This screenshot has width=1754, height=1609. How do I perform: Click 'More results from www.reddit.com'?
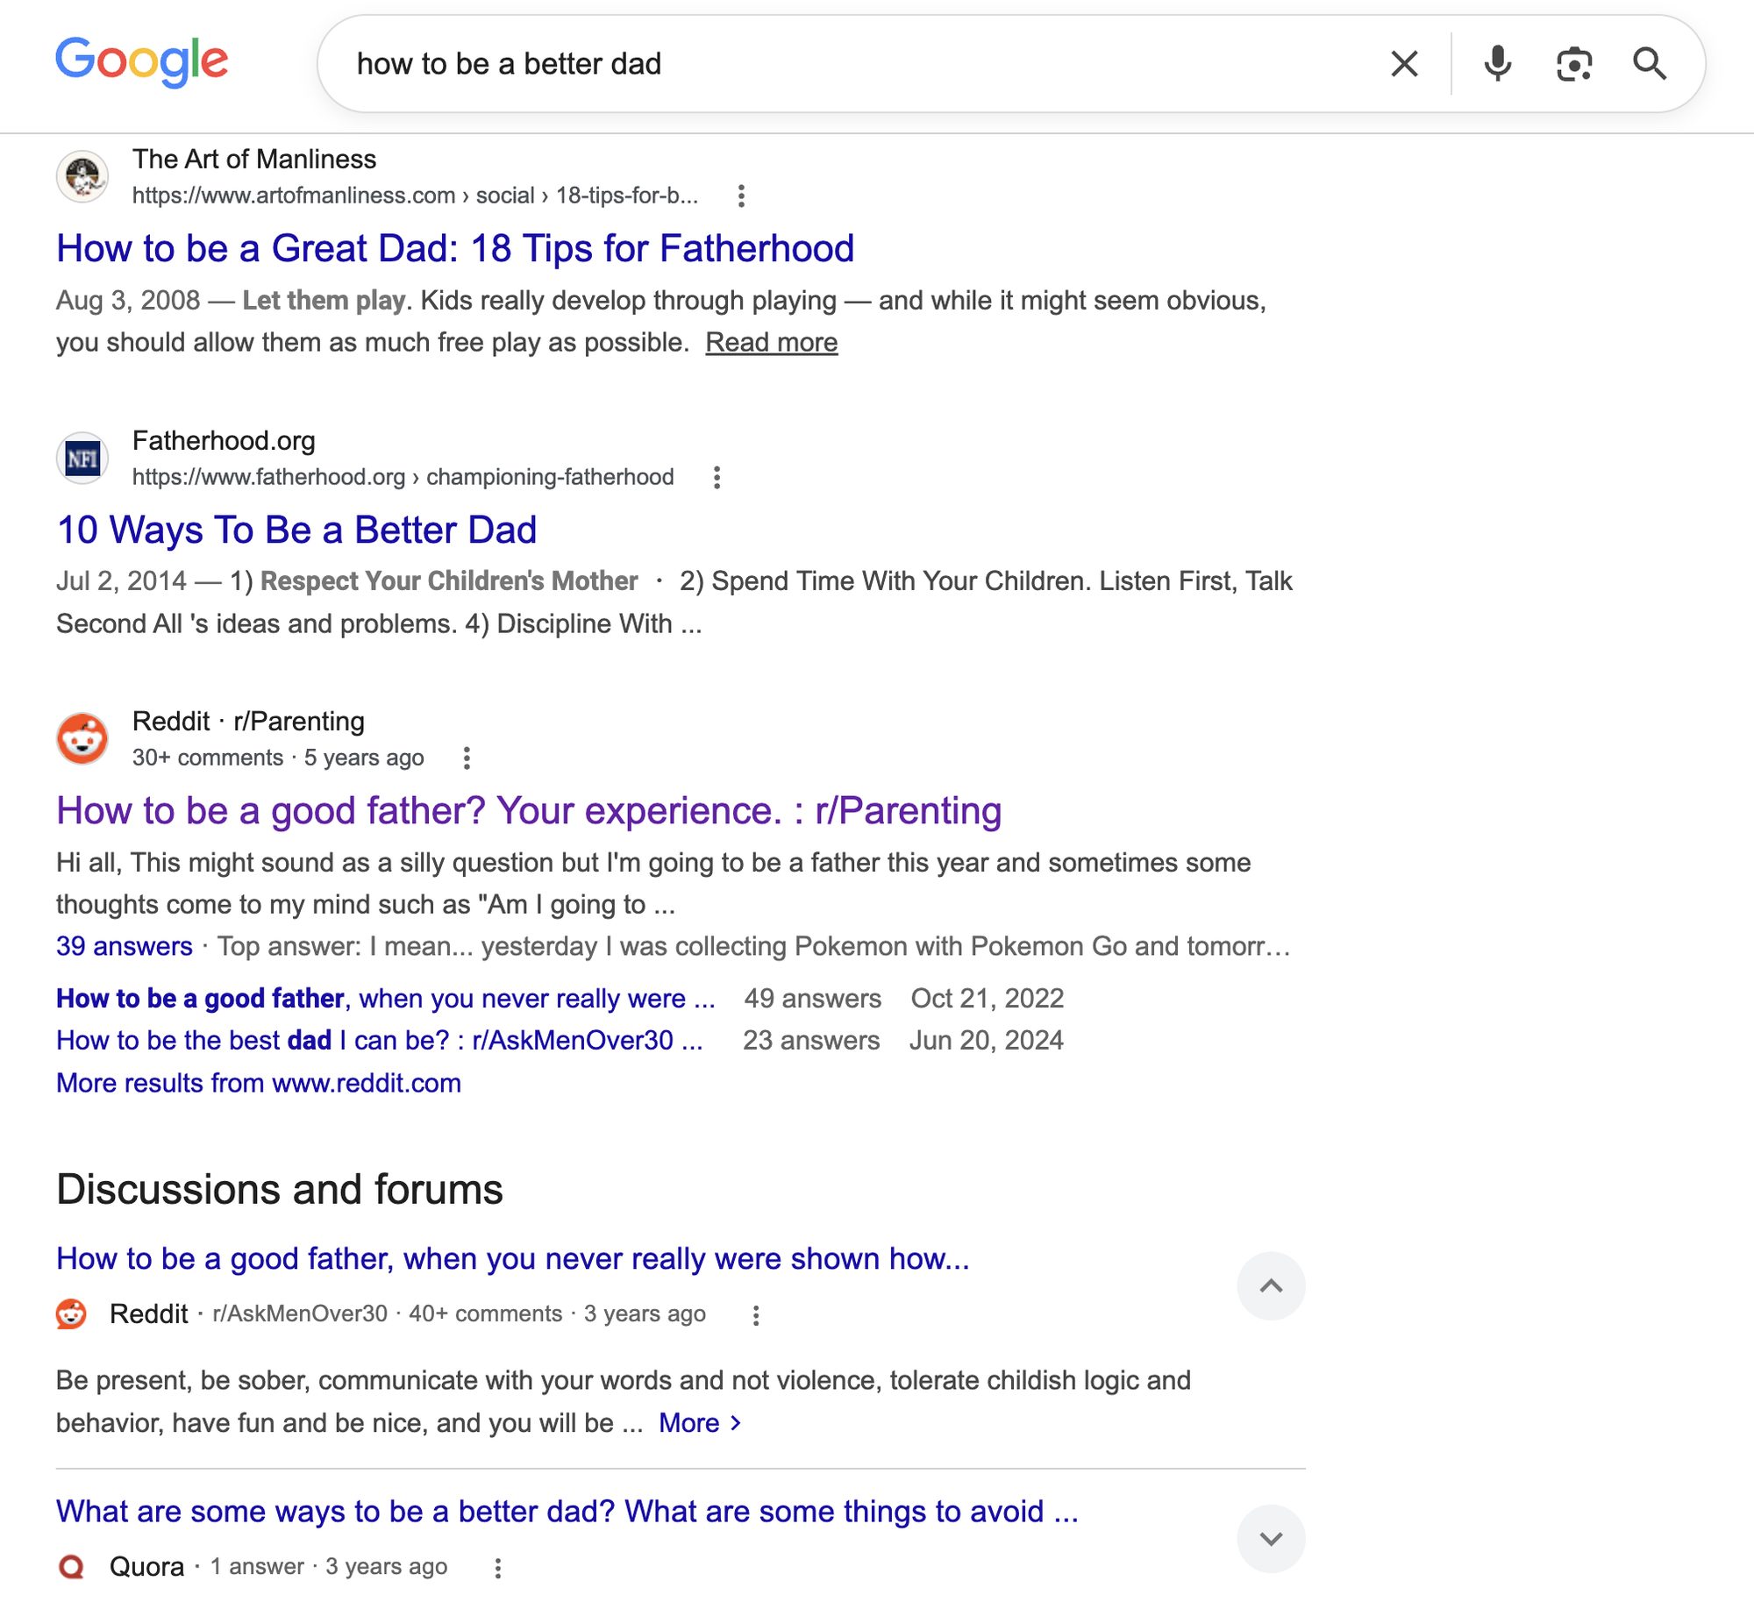click(x=259, y=1083)
